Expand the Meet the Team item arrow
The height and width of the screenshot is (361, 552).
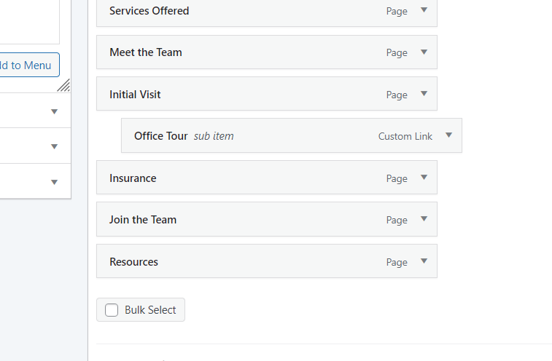424,52
